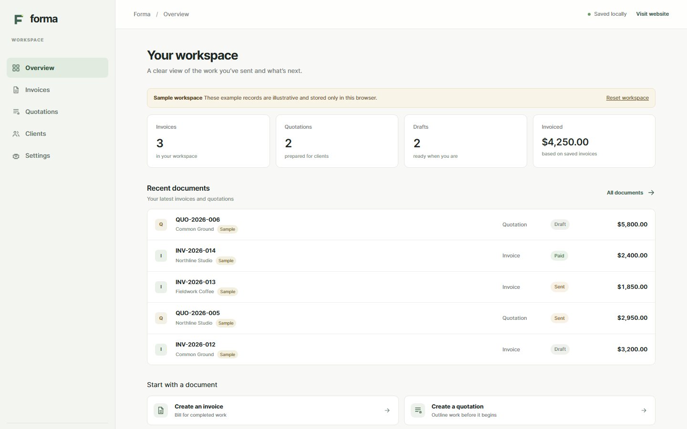Navigate to the Clients section
Viewport: 687px width, 429px height.
(x=57, y=133)
